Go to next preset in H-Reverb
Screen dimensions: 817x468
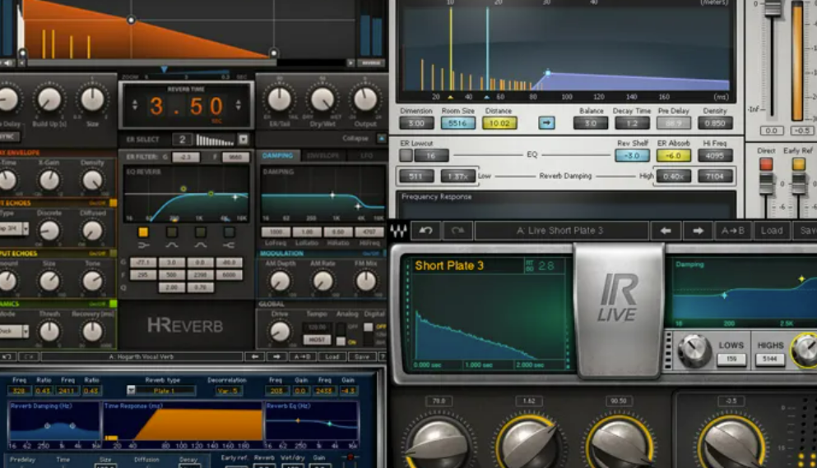pyautogui.click(x=276, y=356)
